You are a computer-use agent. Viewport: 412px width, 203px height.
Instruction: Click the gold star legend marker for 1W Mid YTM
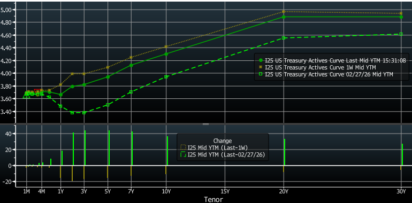pos(261,68)
